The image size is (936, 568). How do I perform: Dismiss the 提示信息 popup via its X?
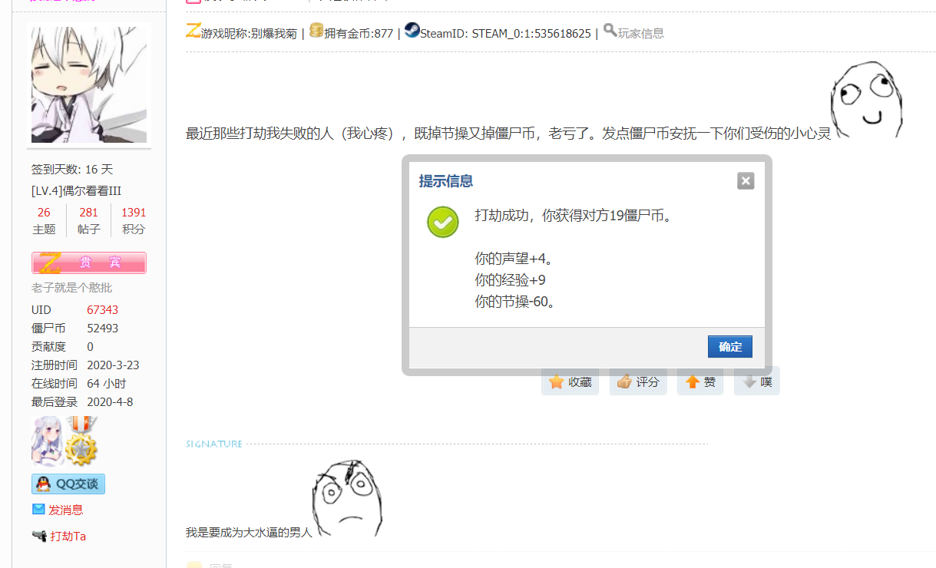745,180
